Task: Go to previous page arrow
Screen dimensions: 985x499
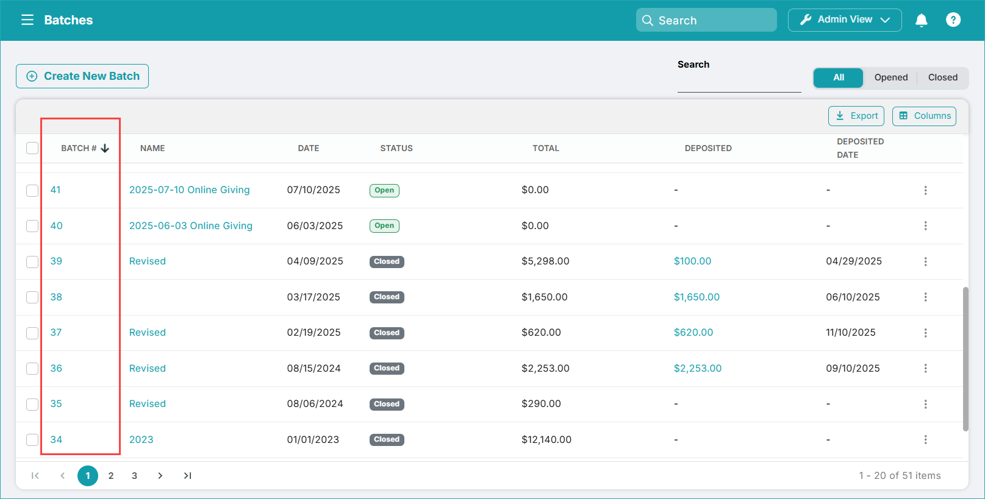Action: [62, 475]
